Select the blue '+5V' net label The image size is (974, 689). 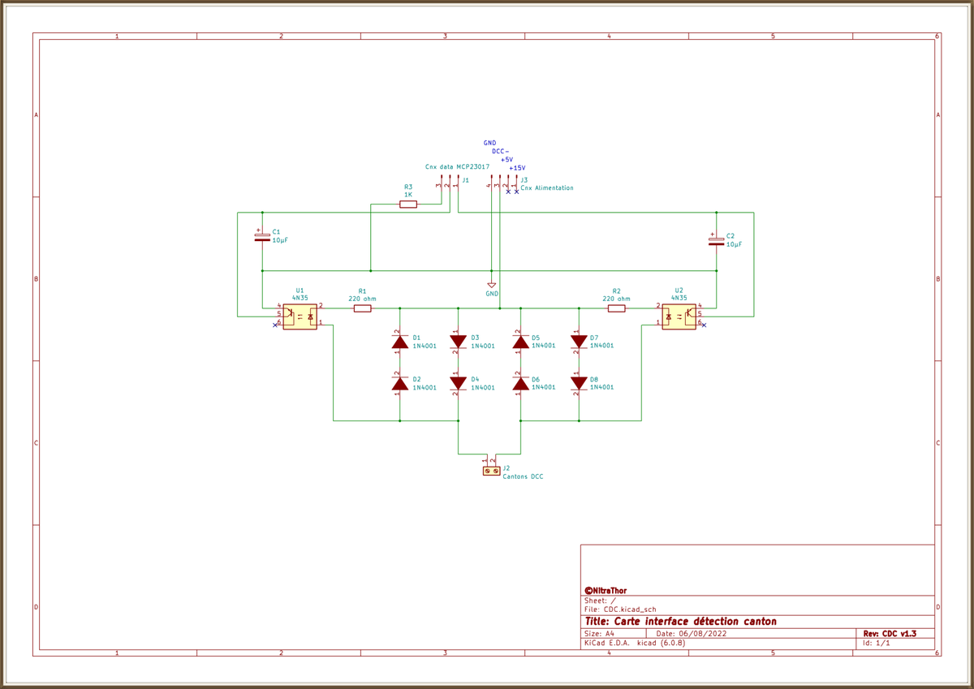click(507, 160)
